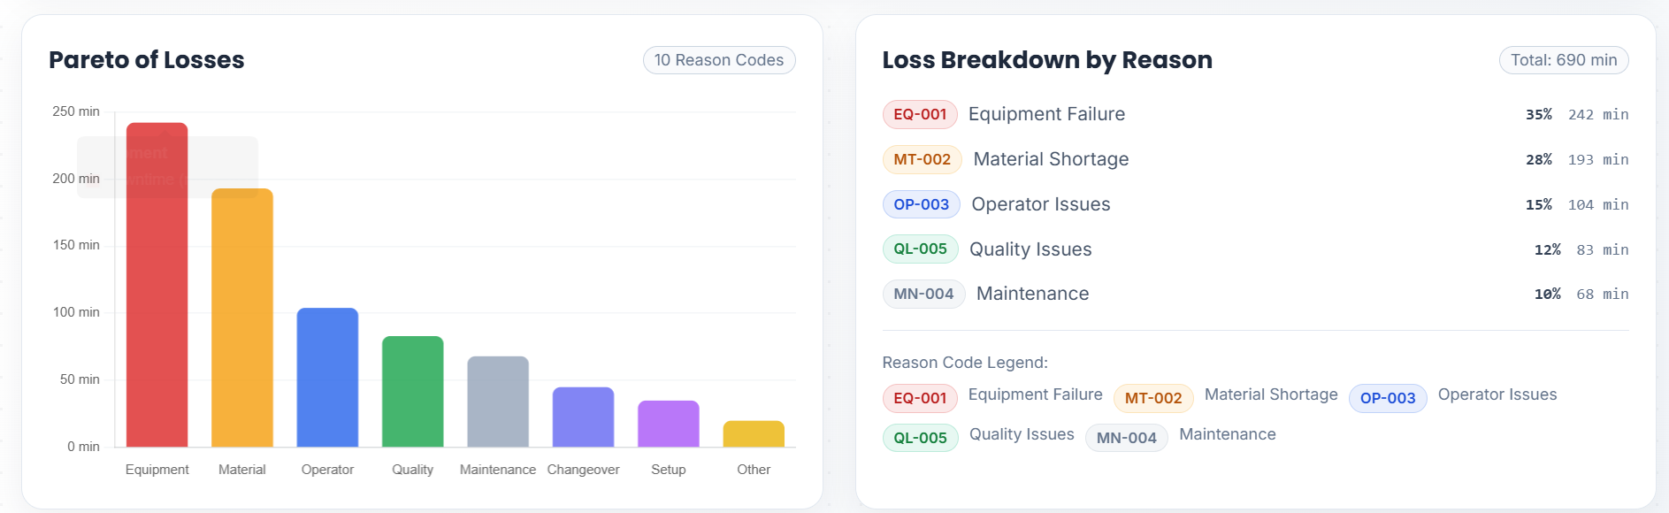The width and height of the screenshot is (1669, 513).
Task: Click the QL-005 badge in the 83 min row
Action: 920,249
